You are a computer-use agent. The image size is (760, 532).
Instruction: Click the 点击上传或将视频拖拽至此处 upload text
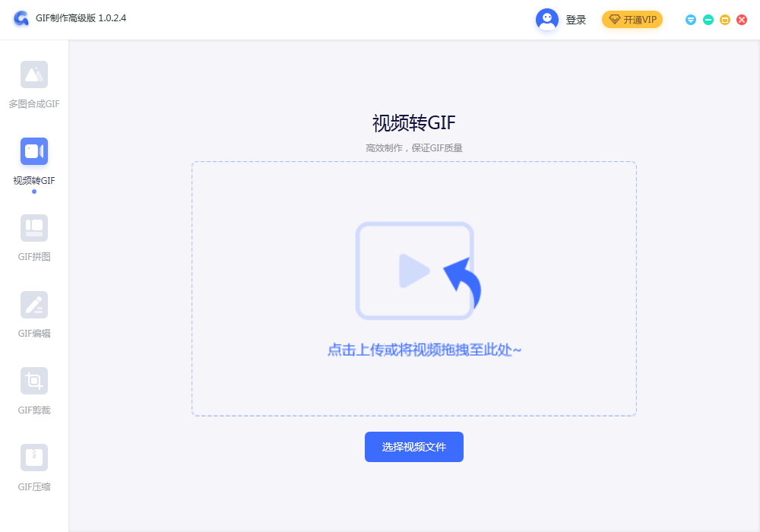coord(424,350)
